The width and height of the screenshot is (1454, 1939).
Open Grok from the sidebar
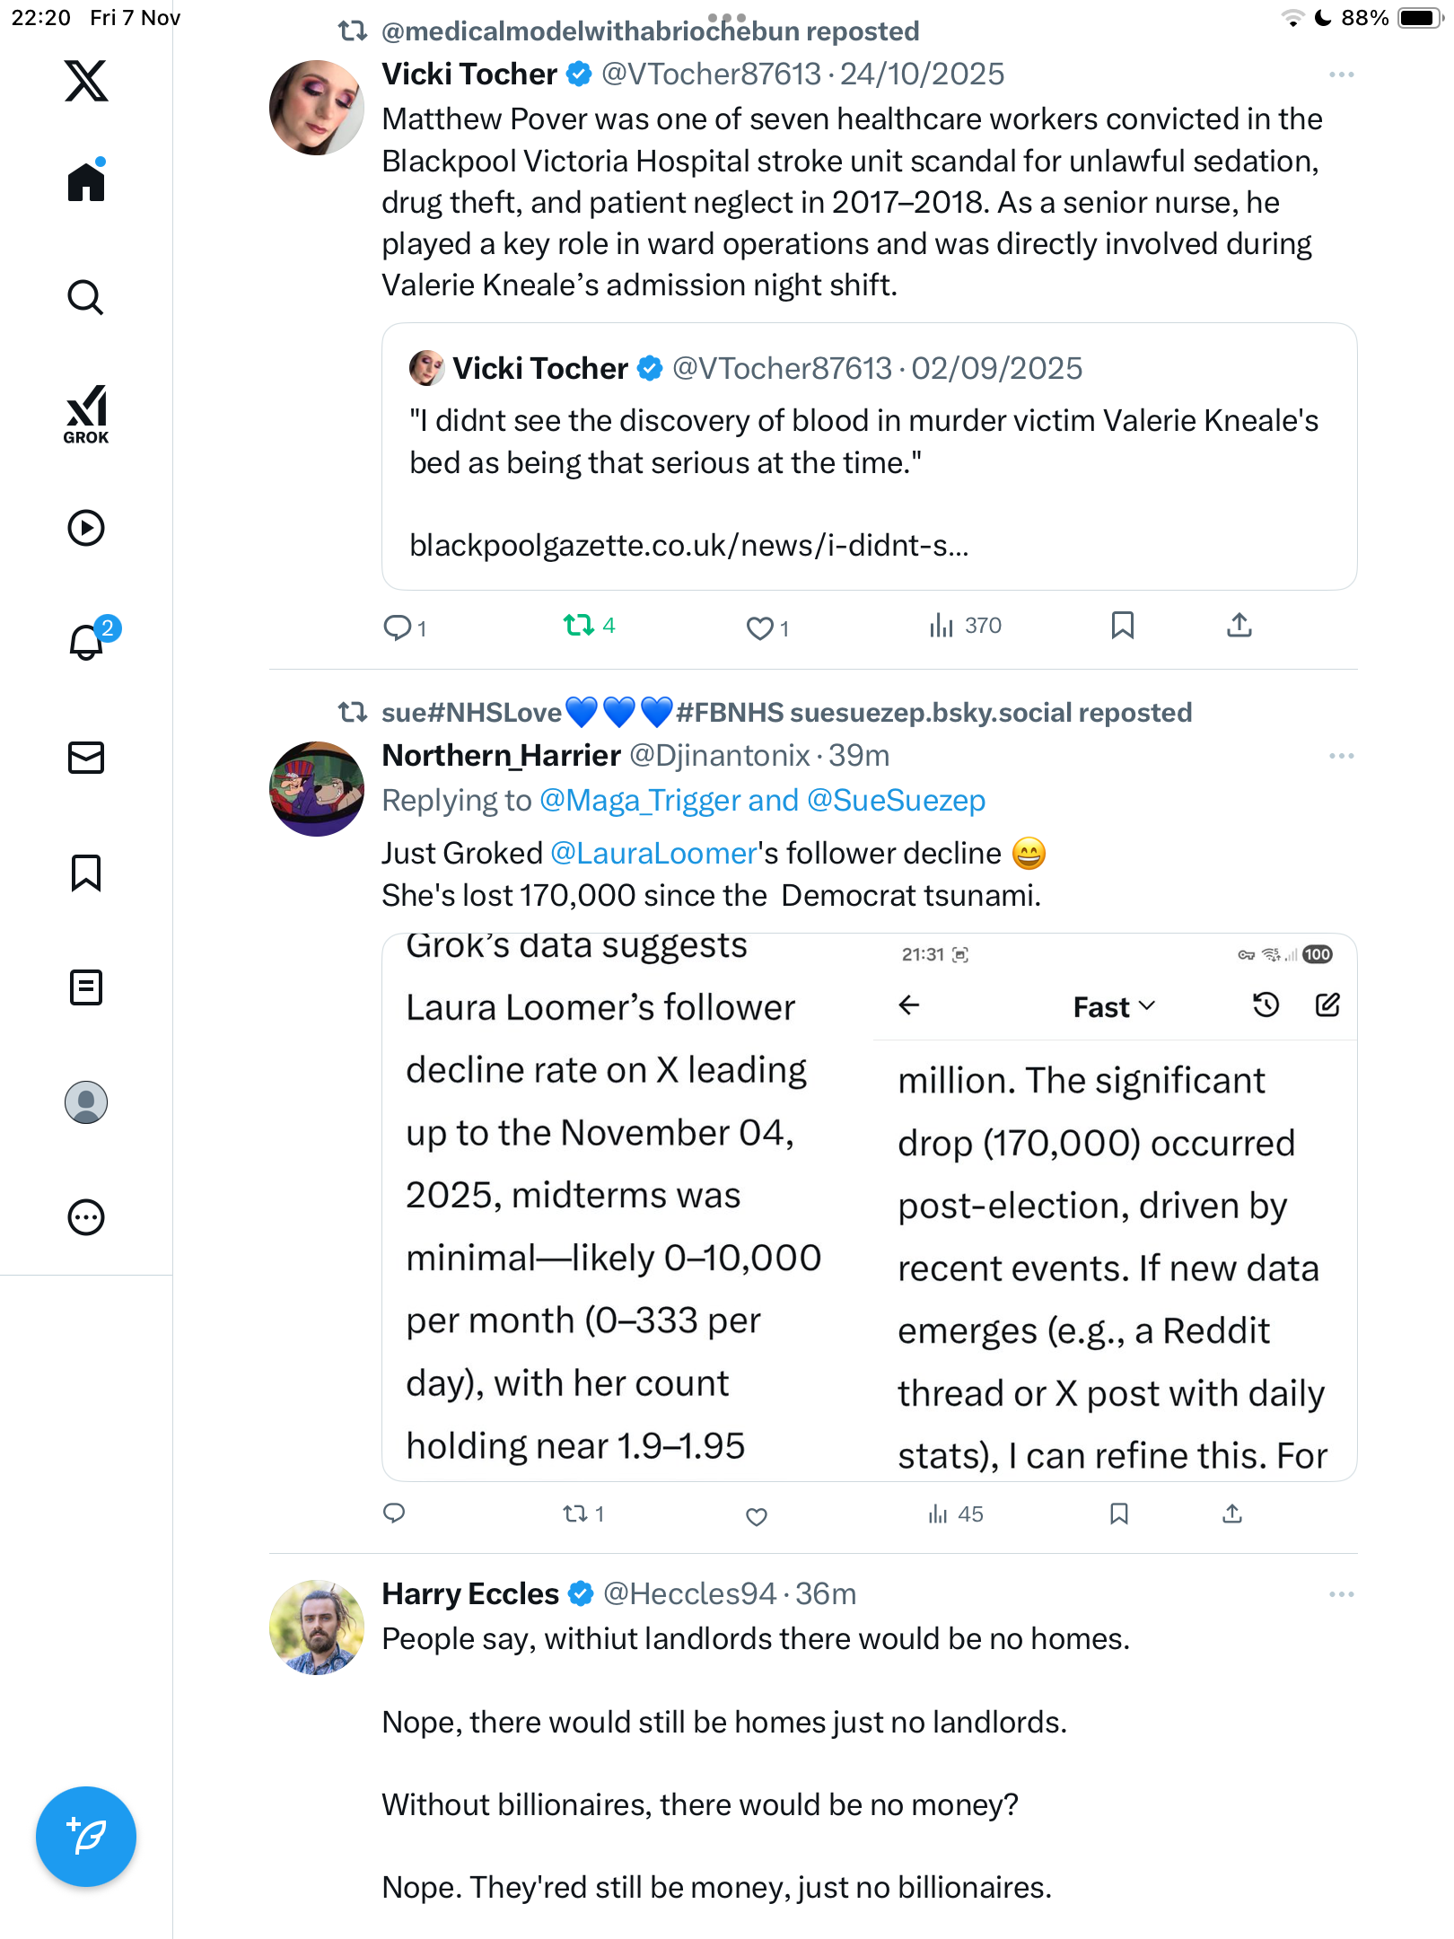click(86, 414)
